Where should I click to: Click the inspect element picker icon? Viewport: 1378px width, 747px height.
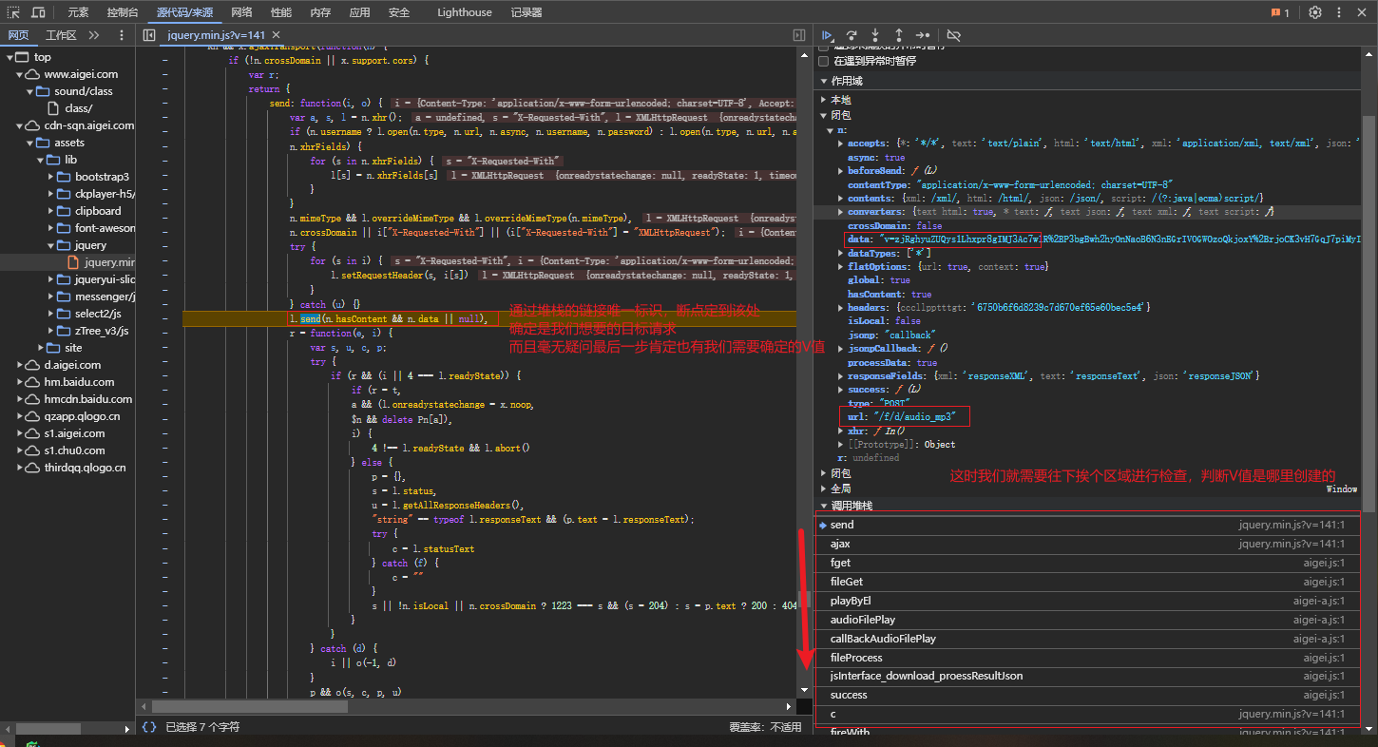[x=13, y=12]
